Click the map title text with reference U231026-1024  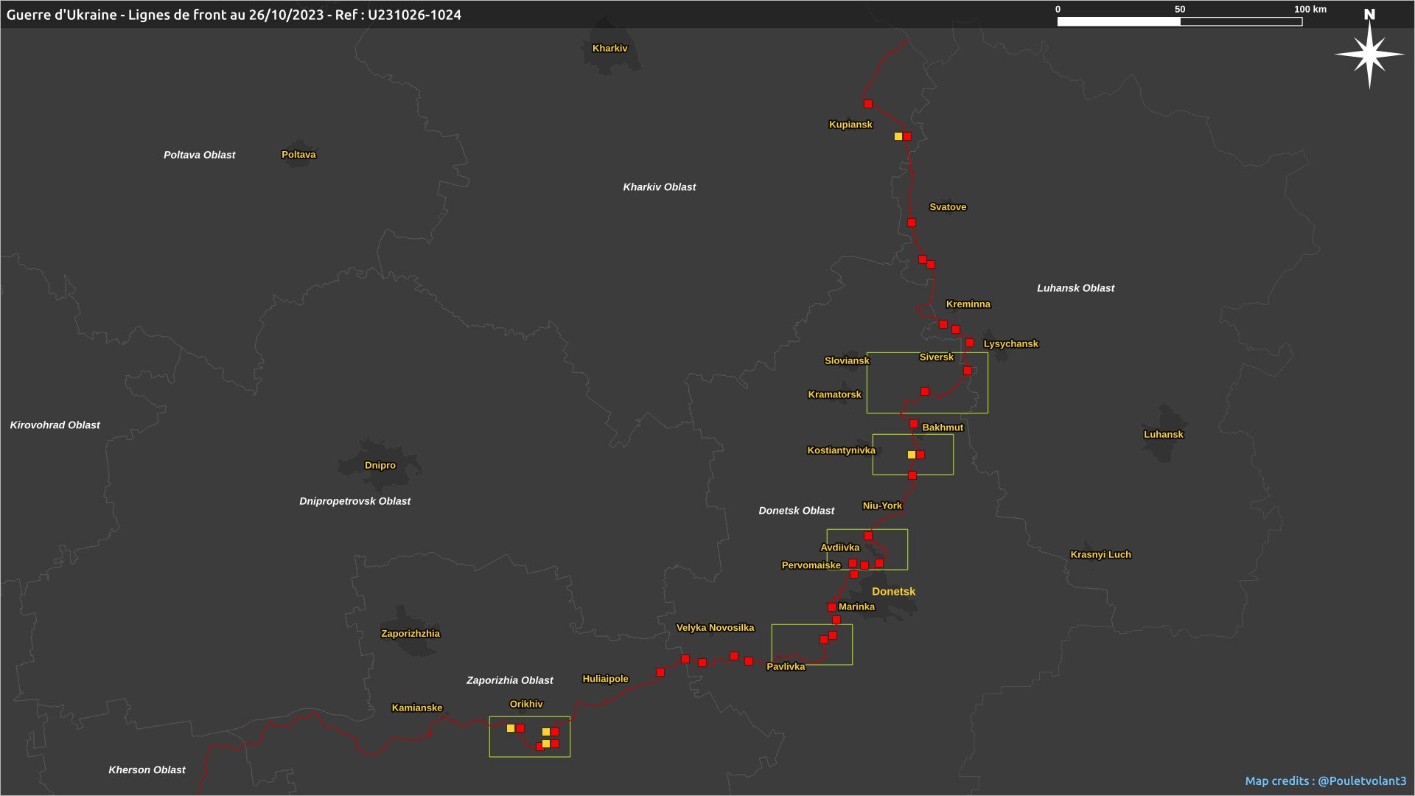tap(234, 15)
